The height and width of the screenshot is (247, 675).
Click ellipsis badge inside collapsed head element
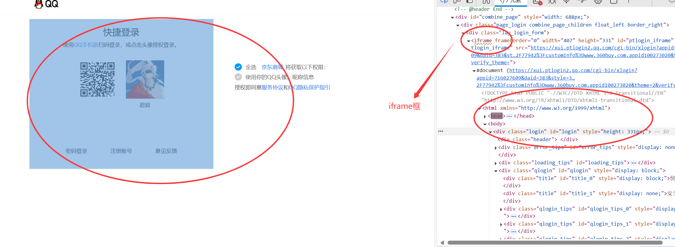coord(509,116)
